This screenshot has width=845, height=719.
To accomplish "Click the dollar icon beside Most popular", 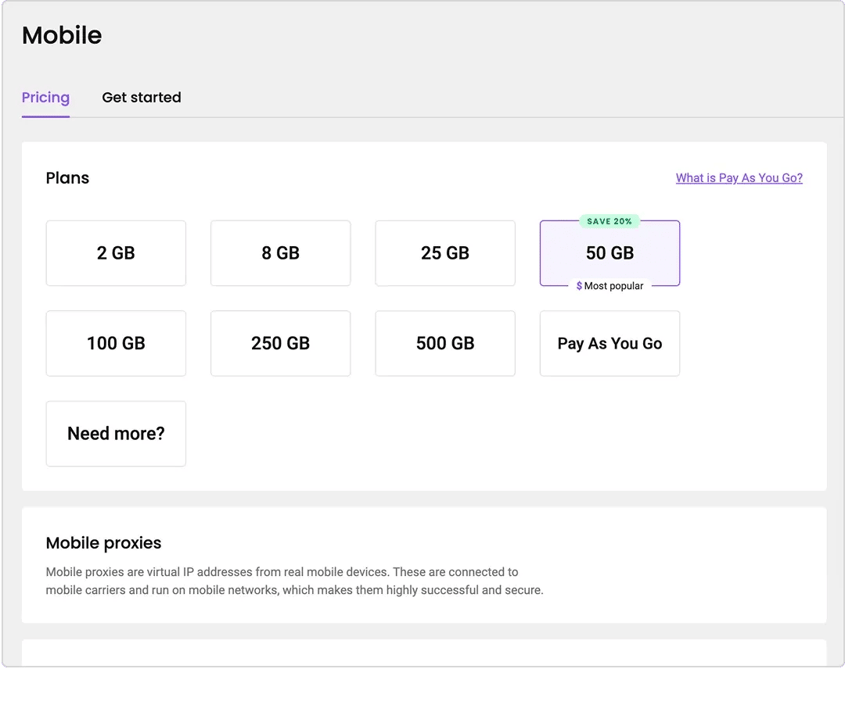I will 579,286.
